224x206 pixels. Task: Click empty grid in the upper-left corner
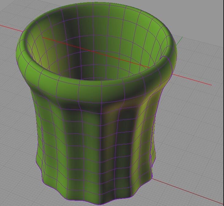point(12,9)
